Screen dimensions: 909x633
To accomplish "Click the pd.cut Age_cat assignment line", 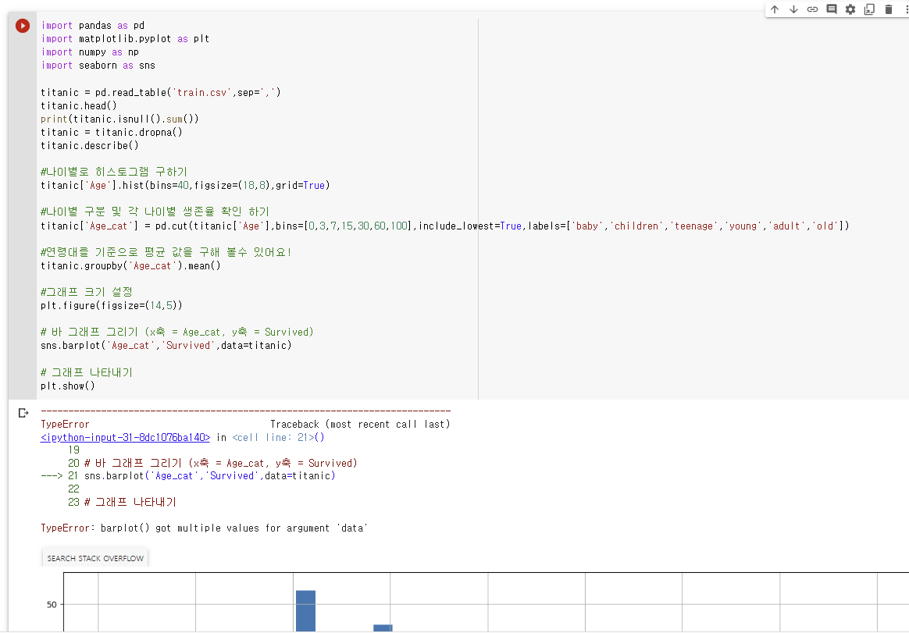I will [x=444, y=226].
